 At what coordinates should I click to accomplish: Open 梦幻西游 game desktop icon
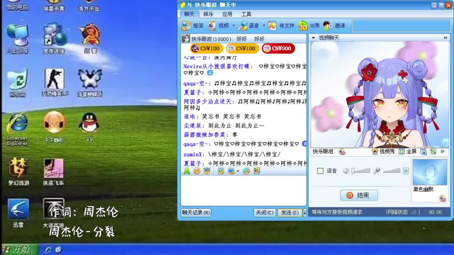pos(18,171)
